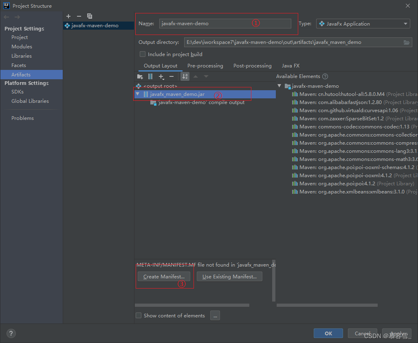
Task: Select poi:poi:4.1.2 Maven library
Action: click(353, 183)
